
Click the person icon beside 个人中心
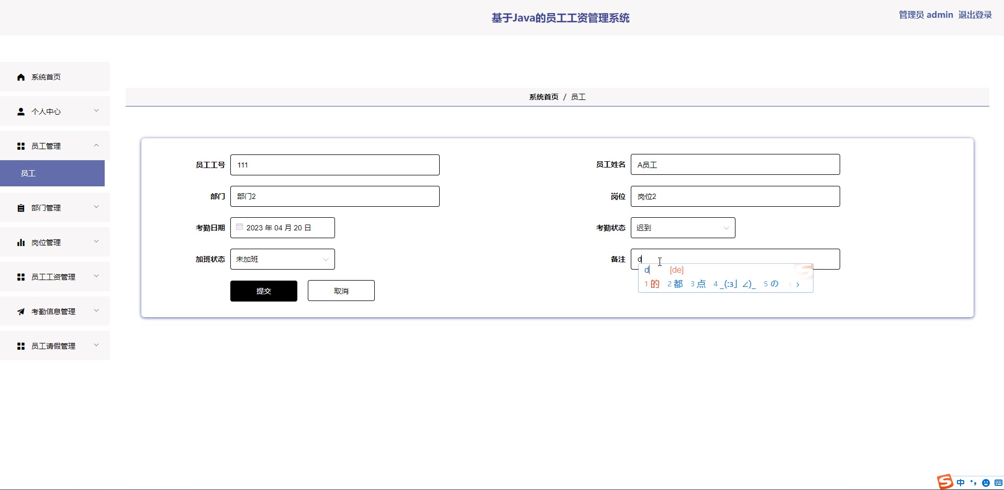click(21, 112)
